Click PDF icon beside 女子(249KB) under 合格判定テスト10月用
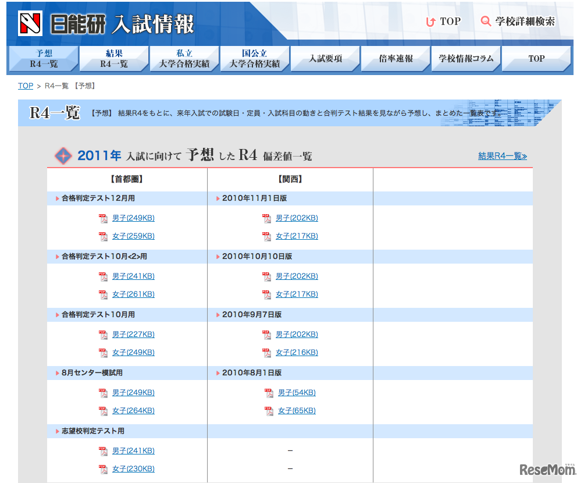This screenshot has height=483, width=584. pos(103,352)
